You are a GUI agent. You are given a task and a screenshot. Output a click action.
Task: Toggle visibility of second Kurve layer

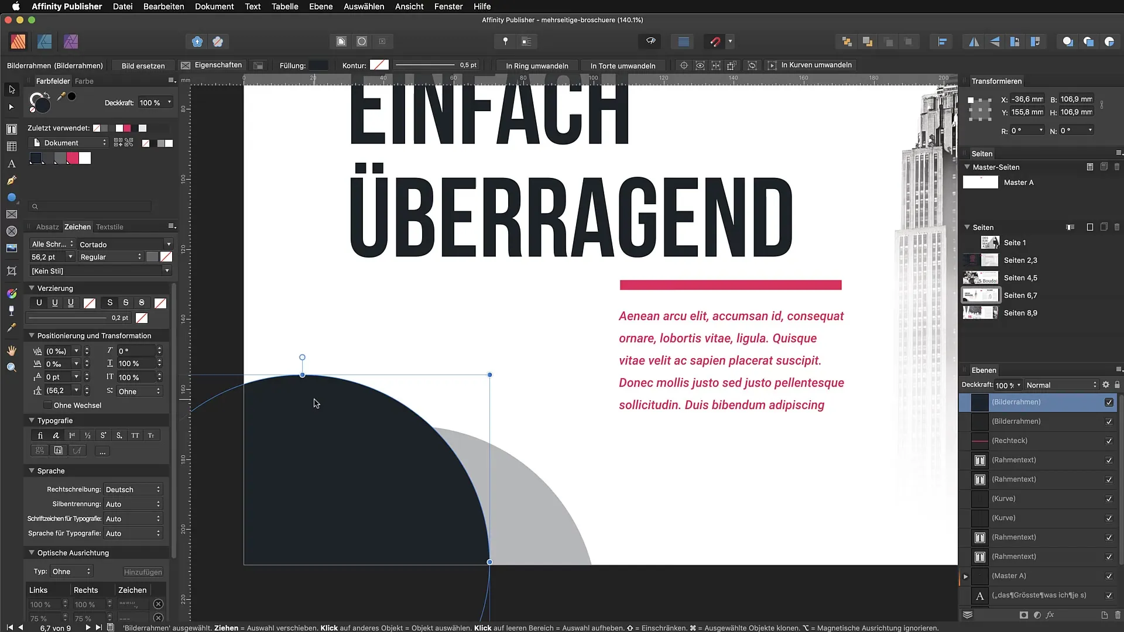(x=1109, y=518)
